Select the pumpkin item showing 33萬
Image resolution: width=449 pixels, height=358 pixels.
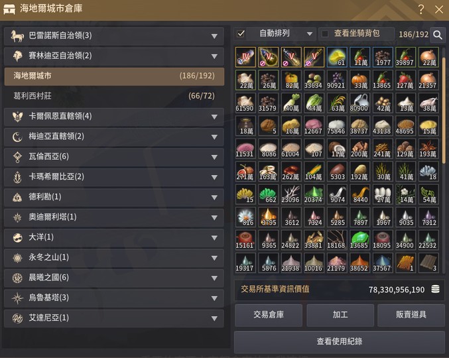point(360,80)
